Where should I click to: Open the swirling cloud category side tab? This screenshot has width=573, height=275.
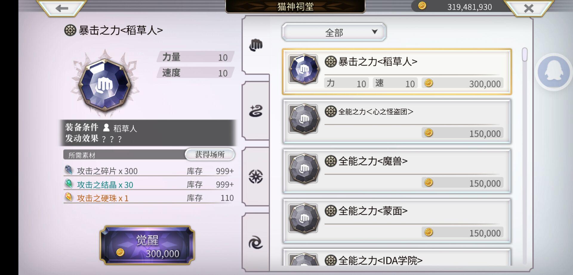pos(256,111)
